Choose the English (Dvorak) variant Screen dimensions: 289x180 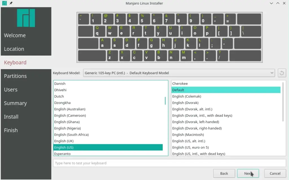tap(226, 103)
